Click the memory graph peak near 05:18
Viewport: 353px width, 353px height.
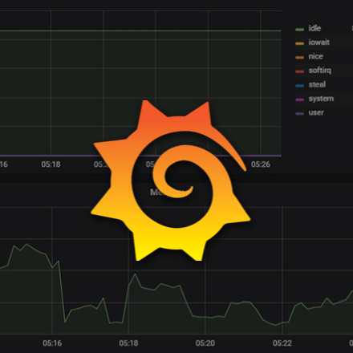click(x=135, y=274)
